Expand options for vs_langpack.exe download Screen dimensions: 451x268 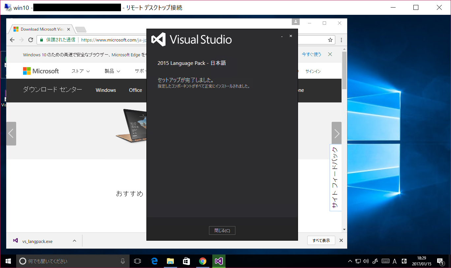74,240
